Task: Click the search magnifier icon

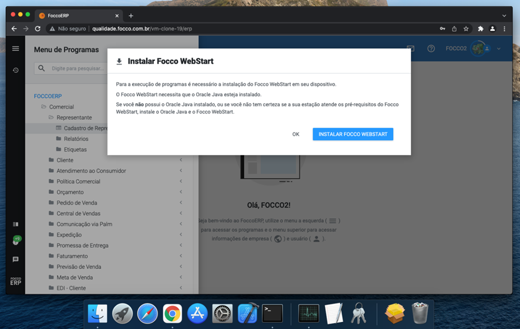Action: pyautogui.click(x=42, y=68)
